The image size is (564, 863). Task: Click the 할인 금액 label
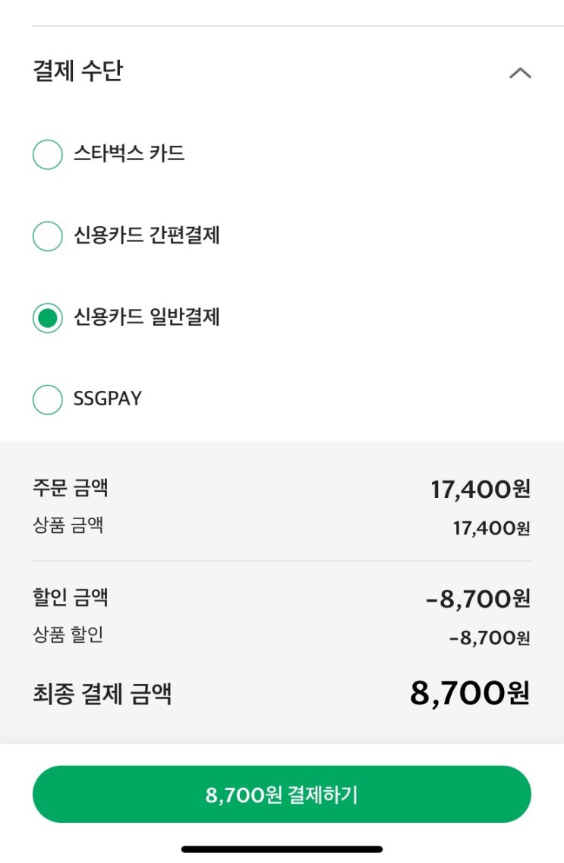point(71,597)
